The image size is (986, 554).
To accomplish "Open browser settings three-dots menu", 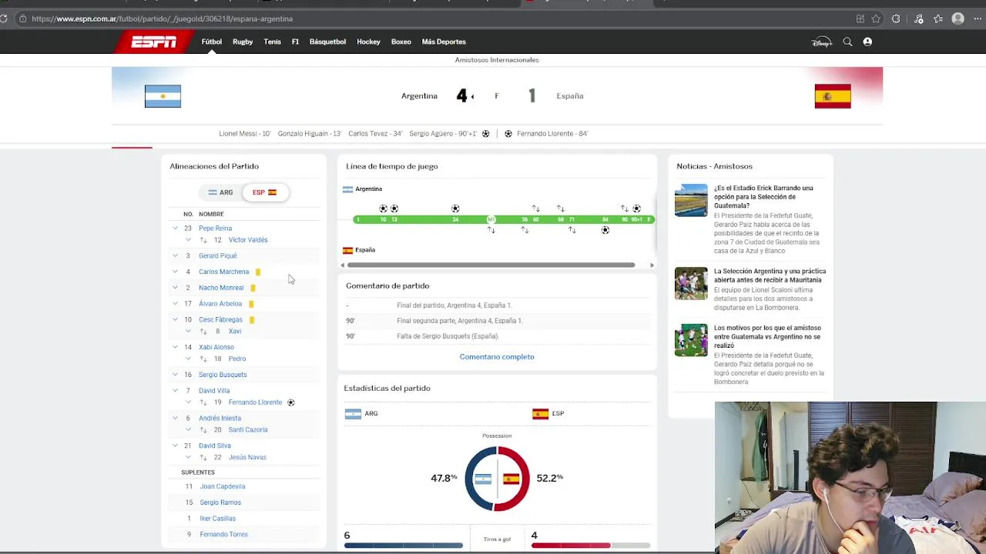I will click(978, 18).
